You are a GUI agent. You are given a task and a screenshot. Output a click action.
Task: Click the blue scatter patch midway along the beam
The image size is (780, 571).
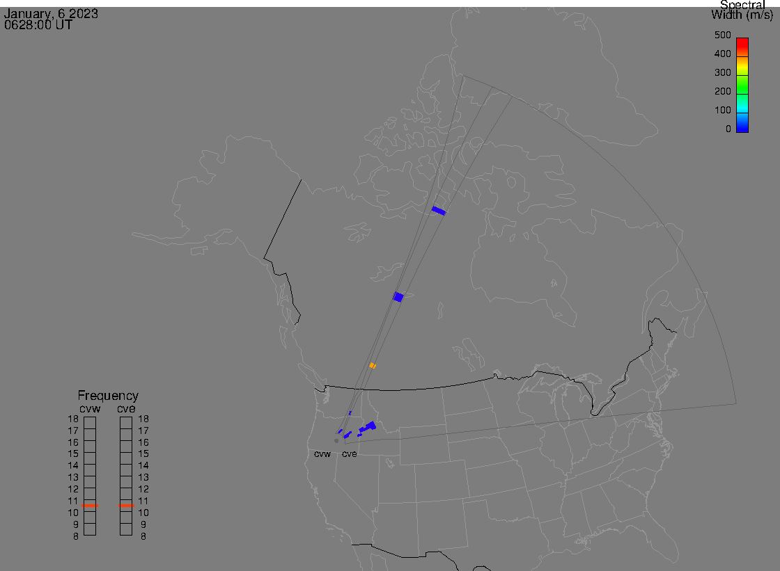click(398, 297)
